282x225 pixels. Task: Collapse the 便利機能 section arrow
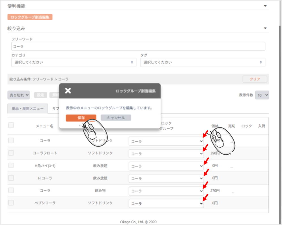(265, 6)
